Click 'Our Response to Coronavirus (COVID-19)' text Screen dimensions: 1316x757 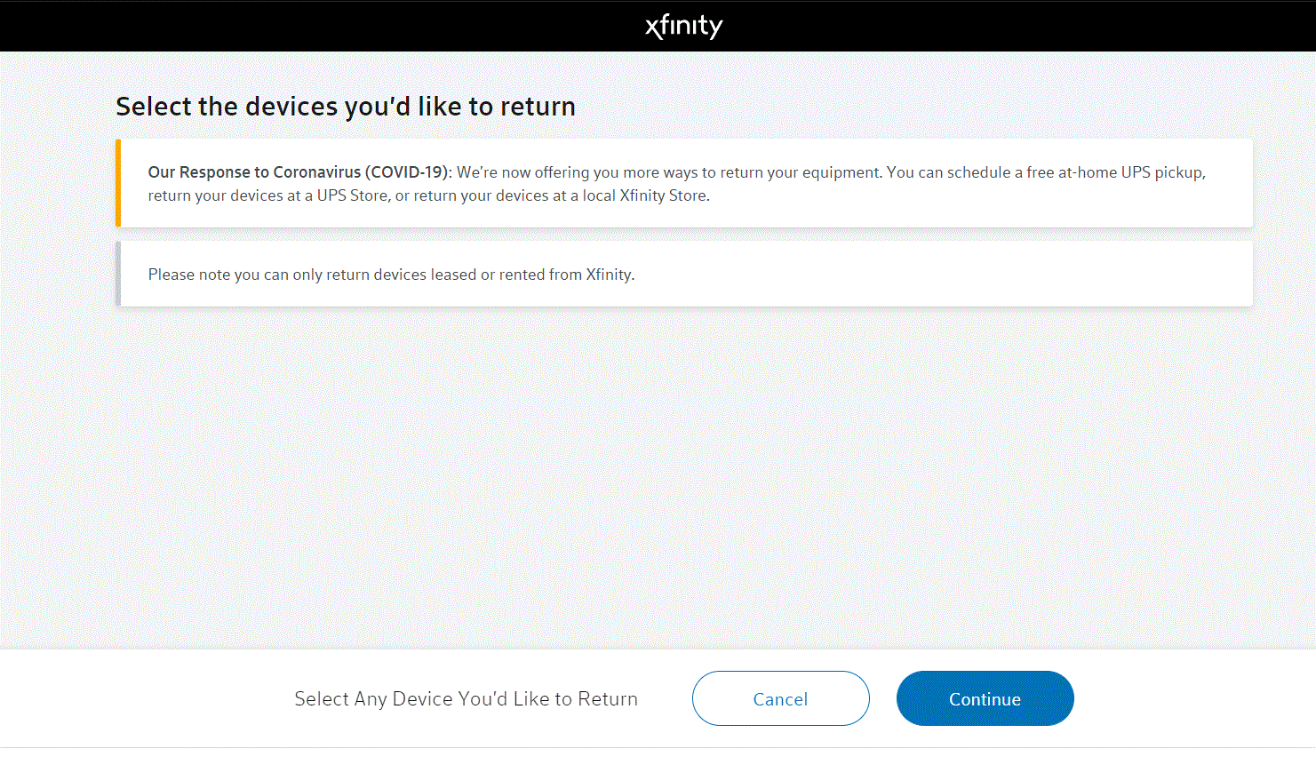point(300,172)
